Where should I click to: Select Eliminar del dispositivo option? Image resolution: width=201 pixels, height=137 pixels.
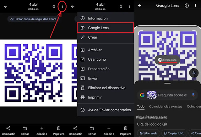[106, 88]
